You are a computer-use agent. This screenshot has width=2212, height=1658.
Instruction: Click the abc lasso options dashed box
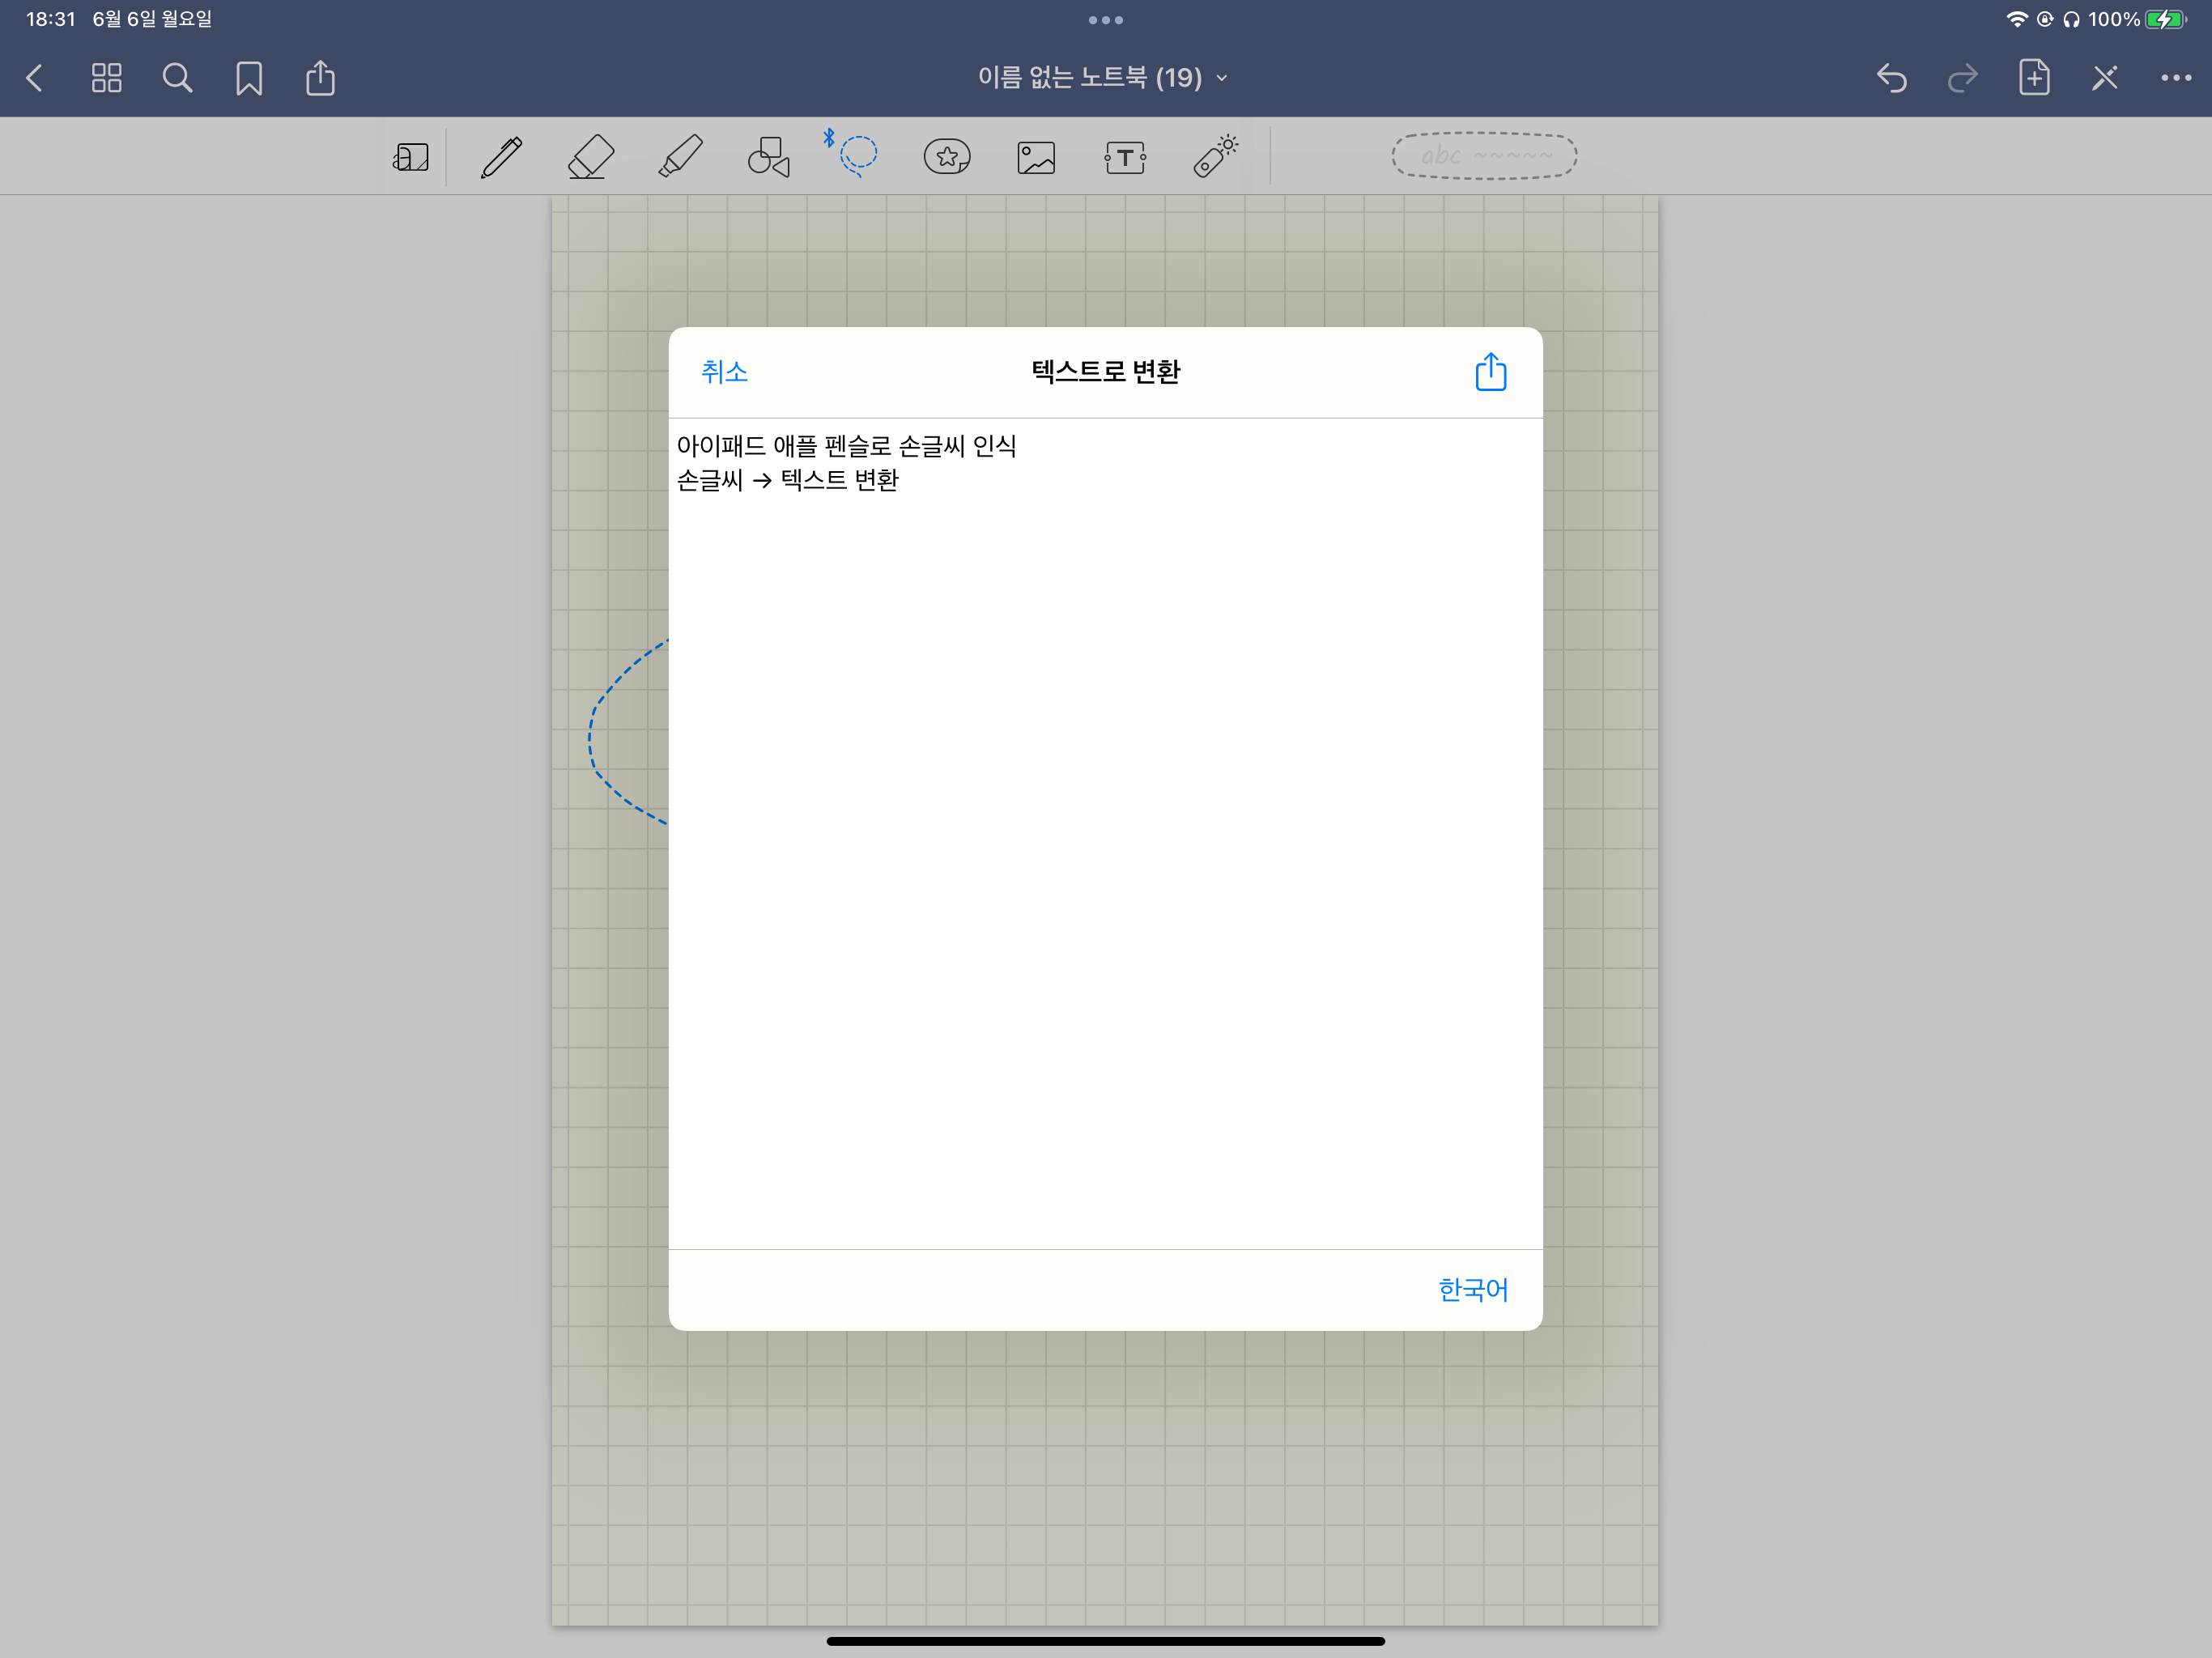click(x=1485, y=156)
